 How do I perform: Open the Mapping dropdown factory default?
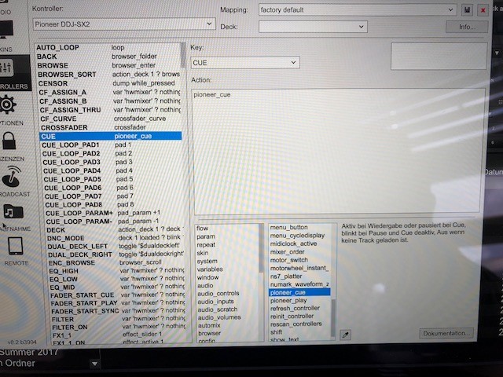[358, 10]
